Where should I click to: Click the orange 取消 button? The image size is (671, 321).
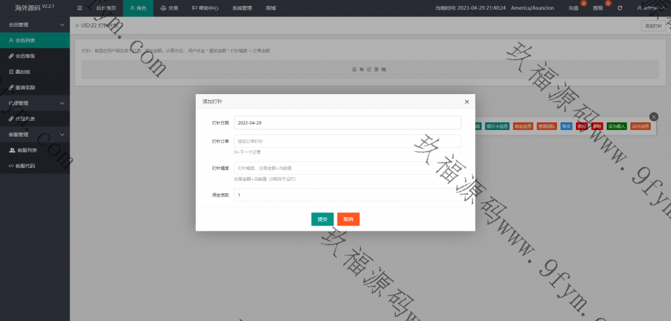click(349, 220)
